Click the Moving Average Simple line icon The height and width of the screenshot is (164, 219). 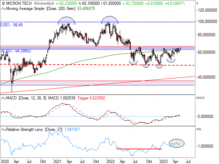3,9
